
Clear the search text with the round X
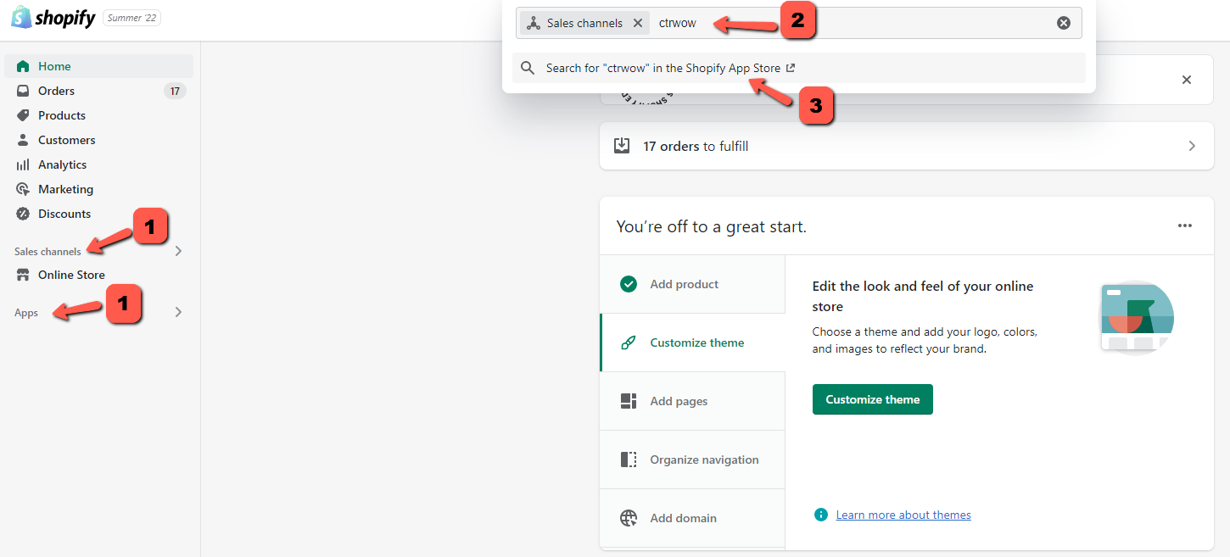point(1064,23)
